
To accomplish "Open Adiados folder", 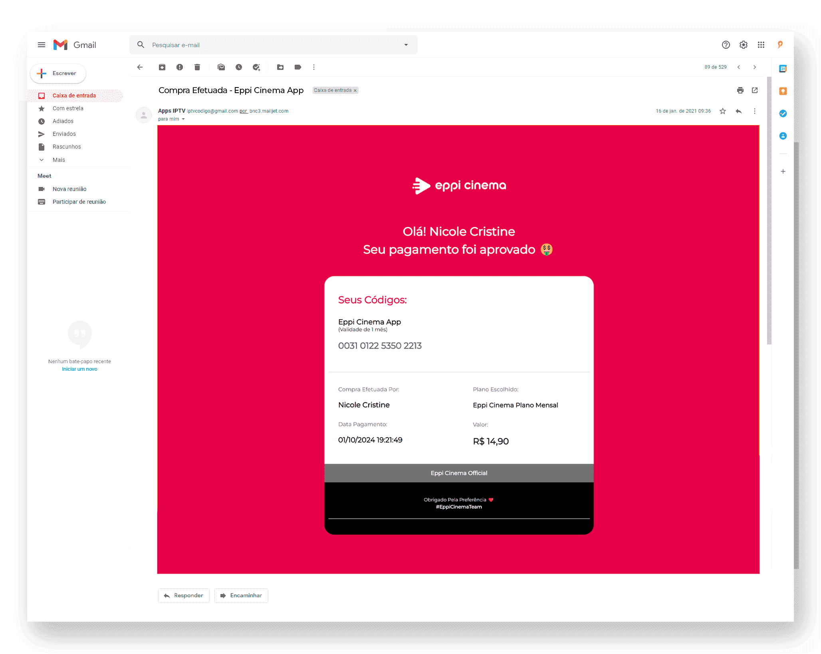I will coord(63,121).
